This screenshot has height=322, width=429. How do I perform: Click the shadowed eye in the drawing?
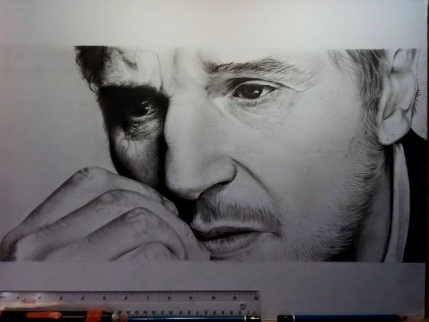[x=141, y=109]
